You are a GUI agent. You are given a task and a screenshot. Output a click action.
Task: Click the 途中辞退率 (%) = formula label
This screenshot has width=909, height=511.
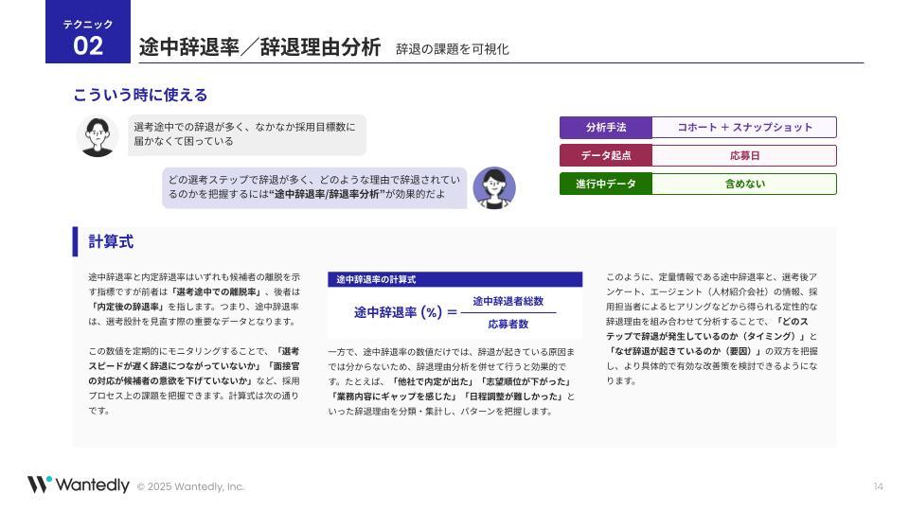pyautogui.click(x=406, y=313)
